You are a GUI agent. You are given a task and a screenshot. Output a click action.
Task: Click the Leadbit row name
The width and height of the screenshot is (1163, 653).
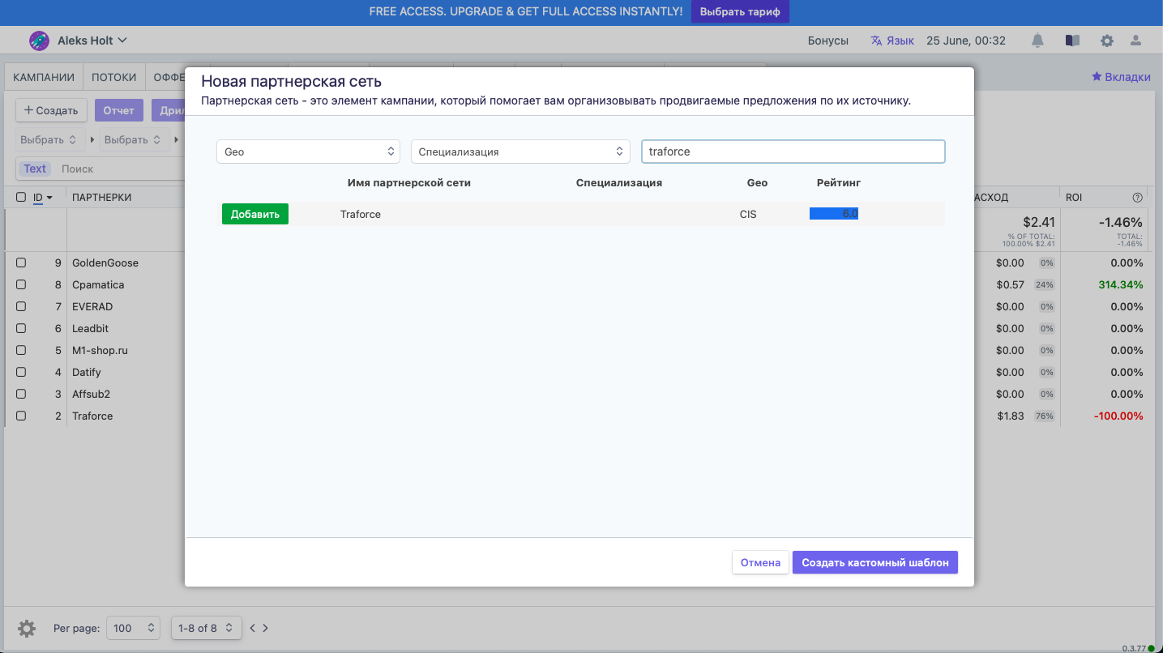[x=90, y=328]
